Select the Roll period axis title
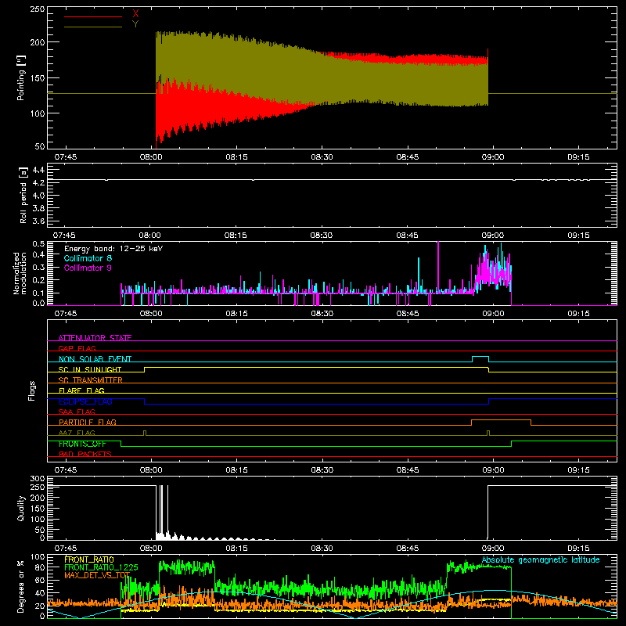 pyautogui.click(x=23, y=195)
